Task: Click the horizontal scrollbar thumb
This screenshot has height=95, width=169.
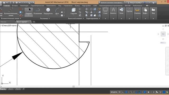Action: click(x=74, y=87)
